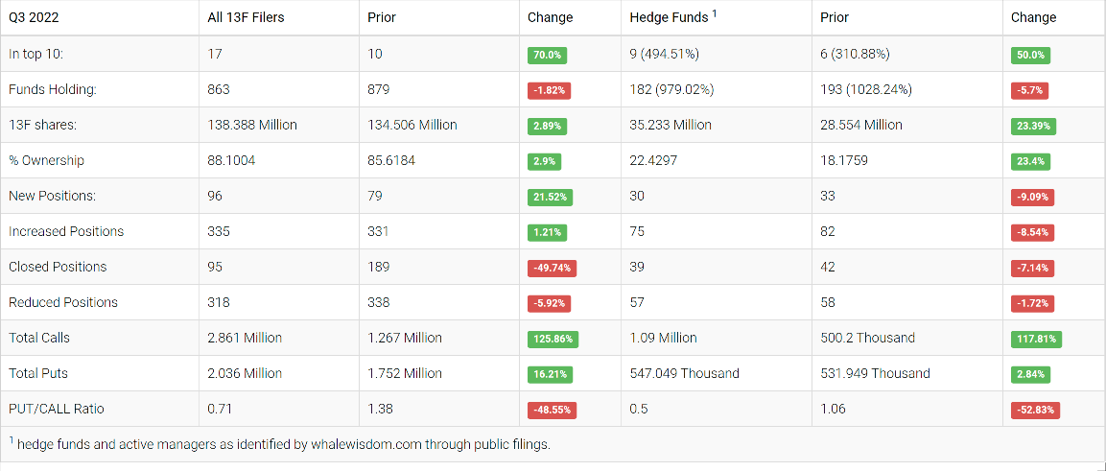This screenshot has width=1106, height=471.
Task: Click the All 13F Filers column header
Action: [246, 17]
